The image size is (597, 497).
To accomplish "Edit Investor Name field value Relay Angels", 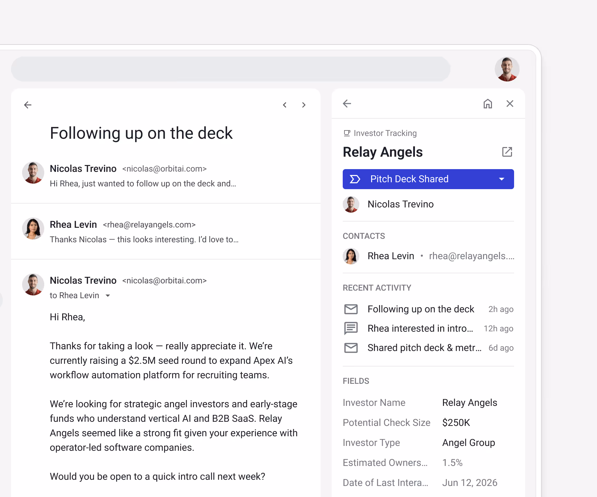I will [x=470, y=402].
